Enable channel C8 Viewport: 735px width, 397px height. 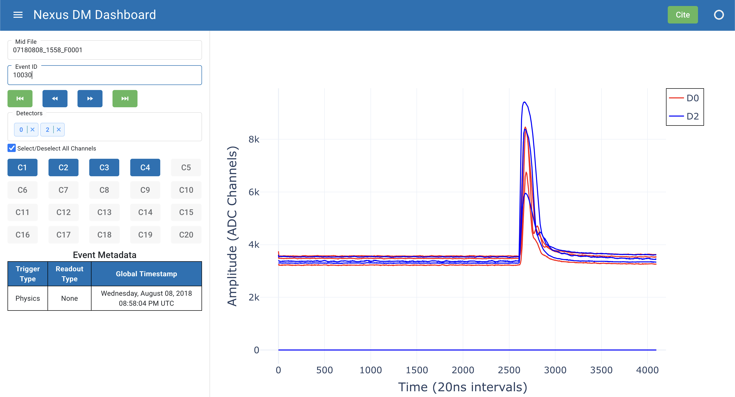point(104,190)
